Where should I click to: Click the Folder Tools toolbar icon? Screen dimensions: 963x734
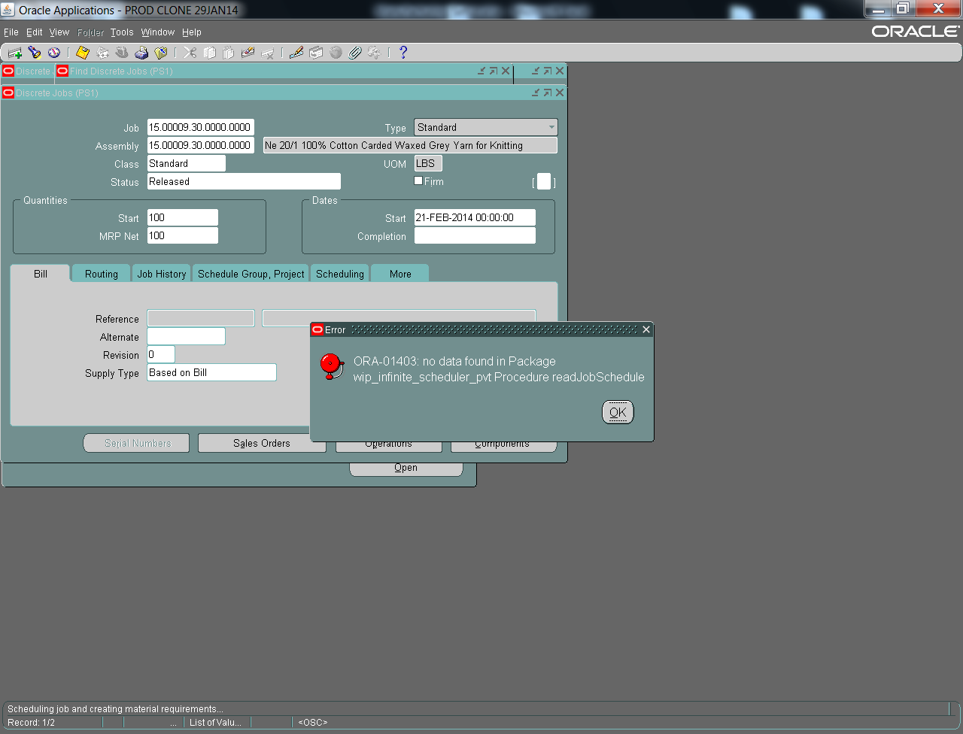tap(375, 53)
